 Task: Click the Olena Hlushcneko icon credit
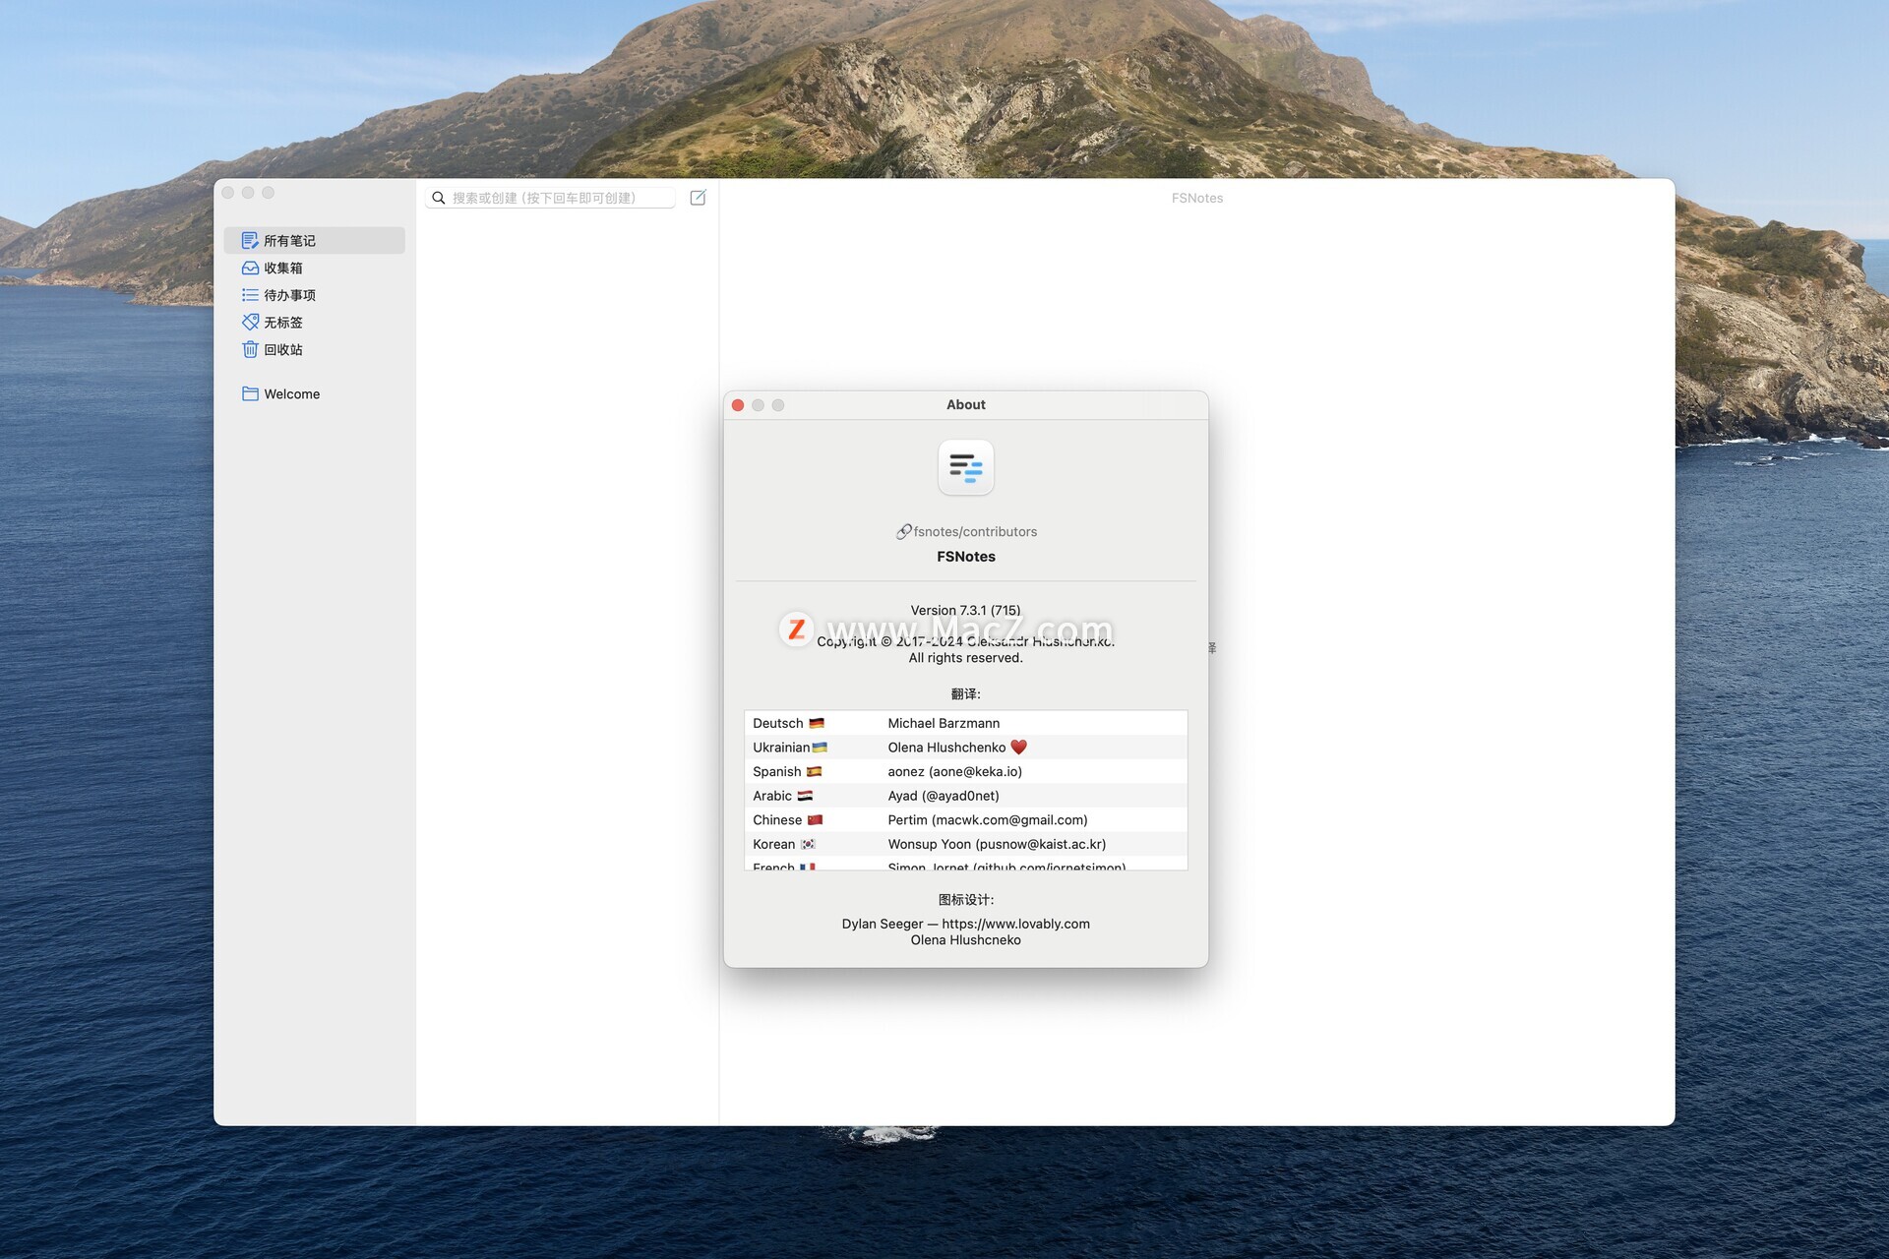[x=966, y=940]
